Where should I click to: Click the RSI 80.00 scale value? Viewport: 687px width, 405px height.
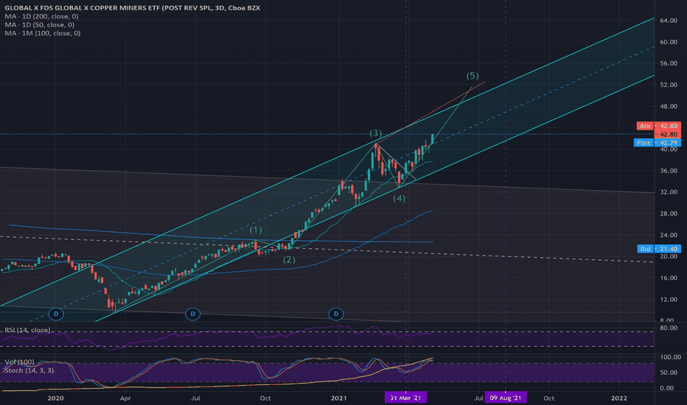coord(669,328)
